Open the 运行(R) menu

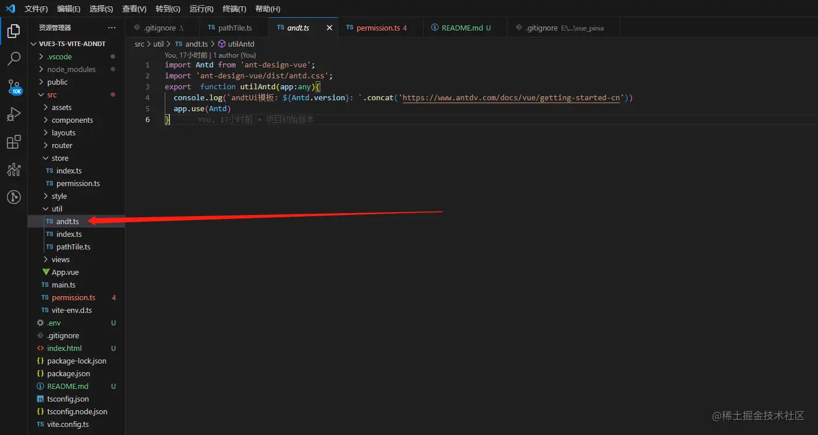(x=201, y=9)
